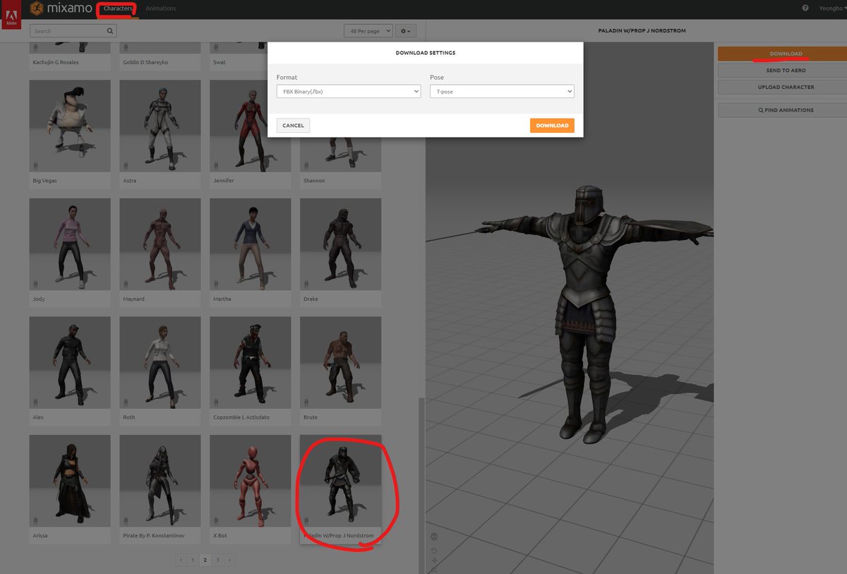Open the Format FBX Binary dropdown
Viewport: 847px width, 574px height.
(349, 91)
